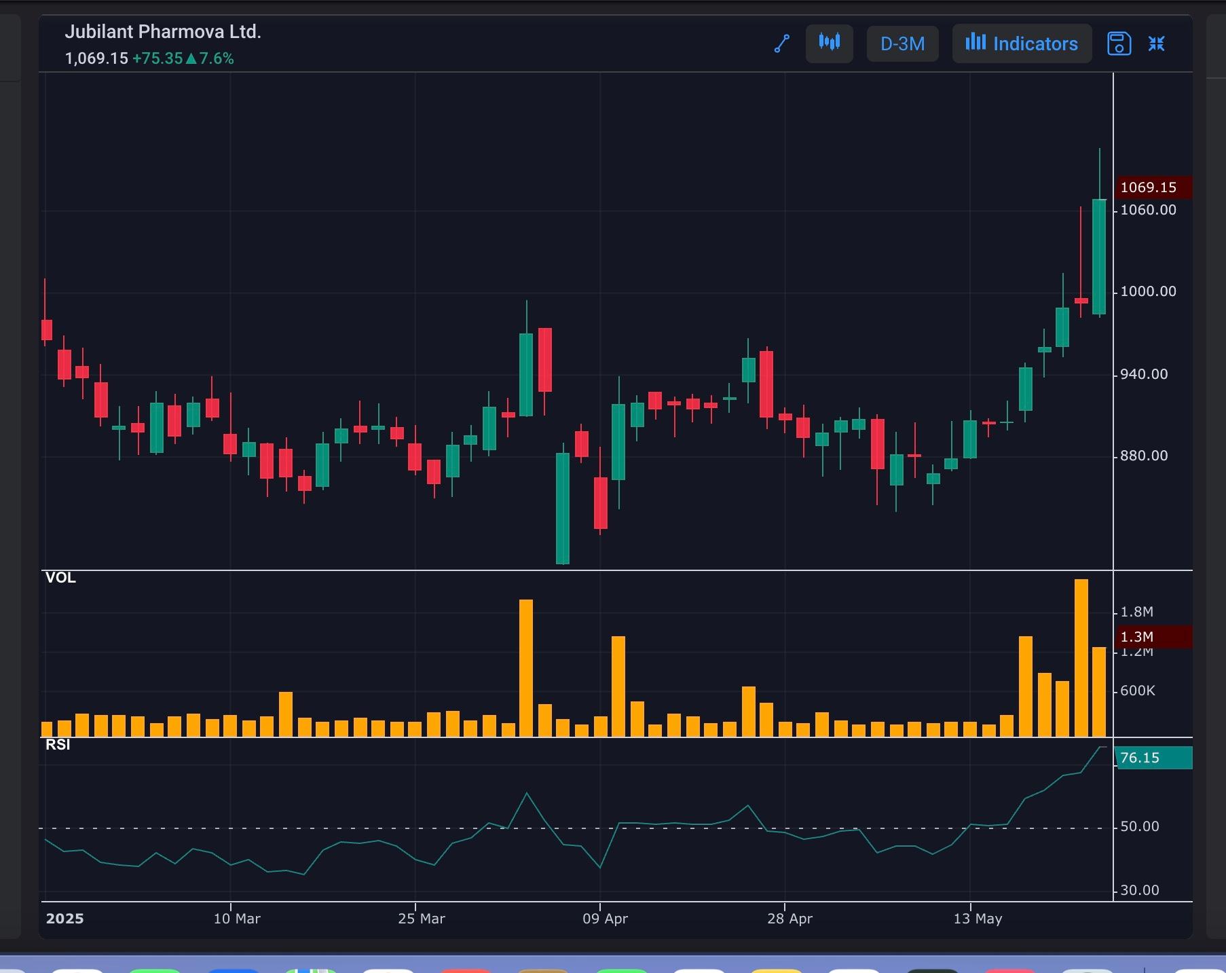
Task: Click the red 1069.15 current price tag
Action: 1153,187
